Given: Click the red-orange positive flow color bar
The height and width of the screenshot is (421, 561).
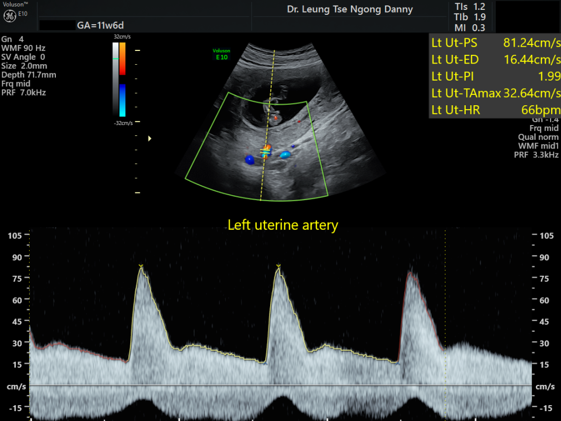Looking at the screenshot, I should click(x=122, y=59).
